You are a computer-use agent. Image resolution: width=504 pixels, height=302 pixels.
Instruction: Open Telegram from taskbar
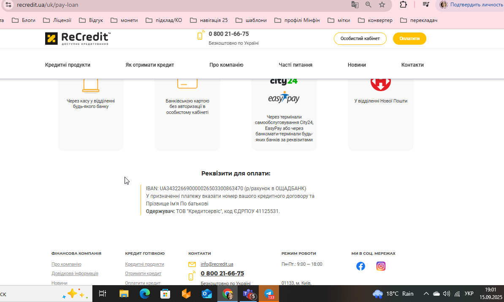(269, 294)
